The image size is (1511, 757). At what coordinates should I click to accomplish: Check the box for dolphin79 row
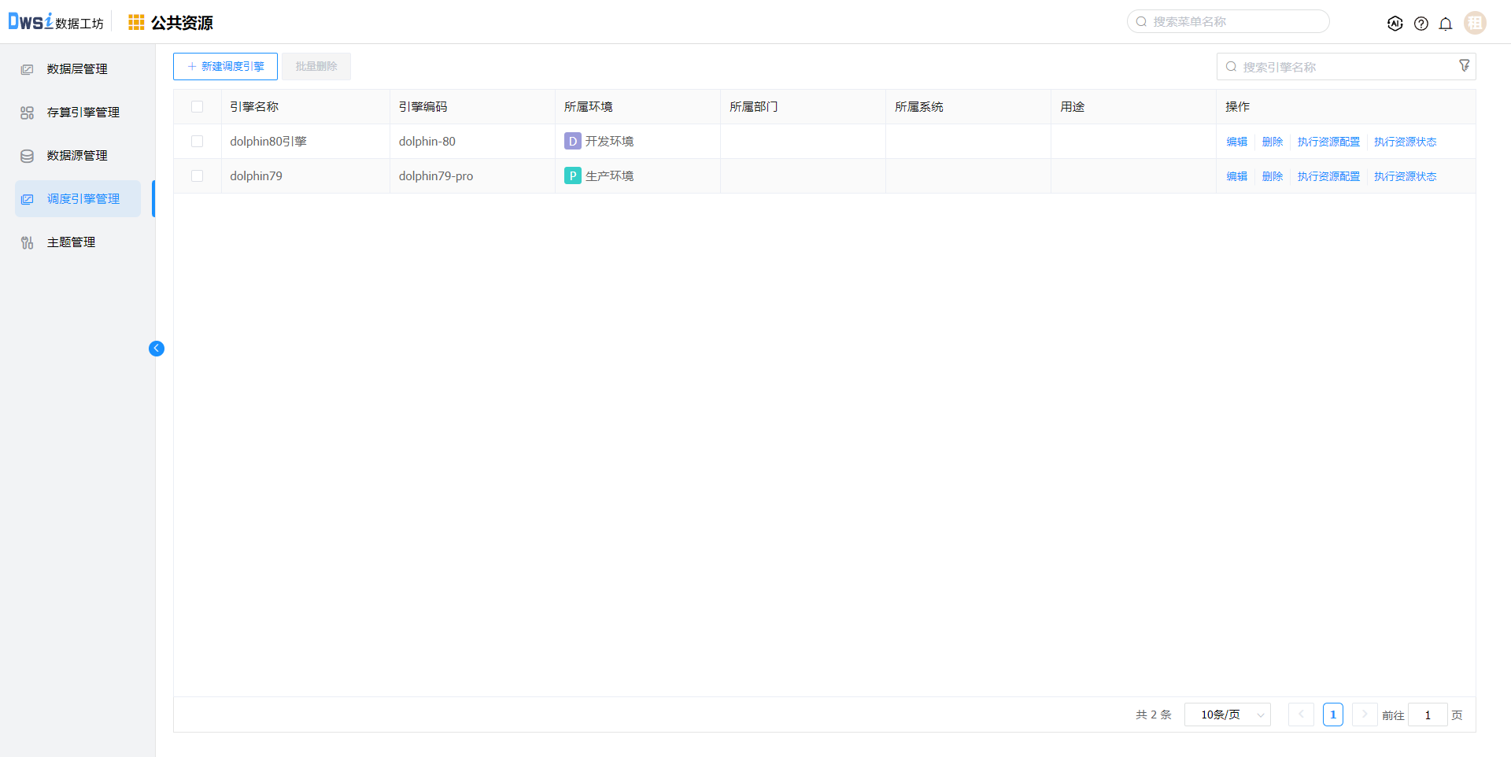[x=197, y=176]
